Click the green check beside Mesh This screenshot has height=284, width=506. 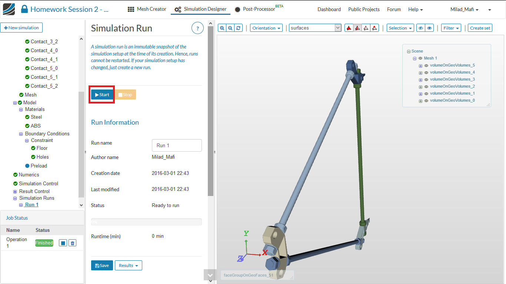point(21,95)
